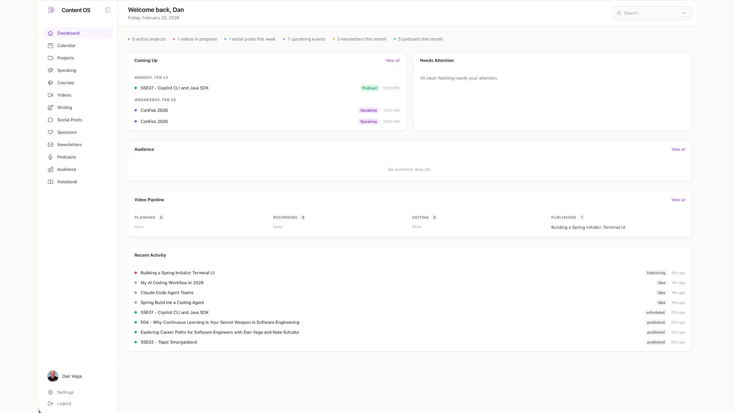Open Claude Code Agent Teams activity item
This screenshot has width=735, height=413.
click(167, 293)
